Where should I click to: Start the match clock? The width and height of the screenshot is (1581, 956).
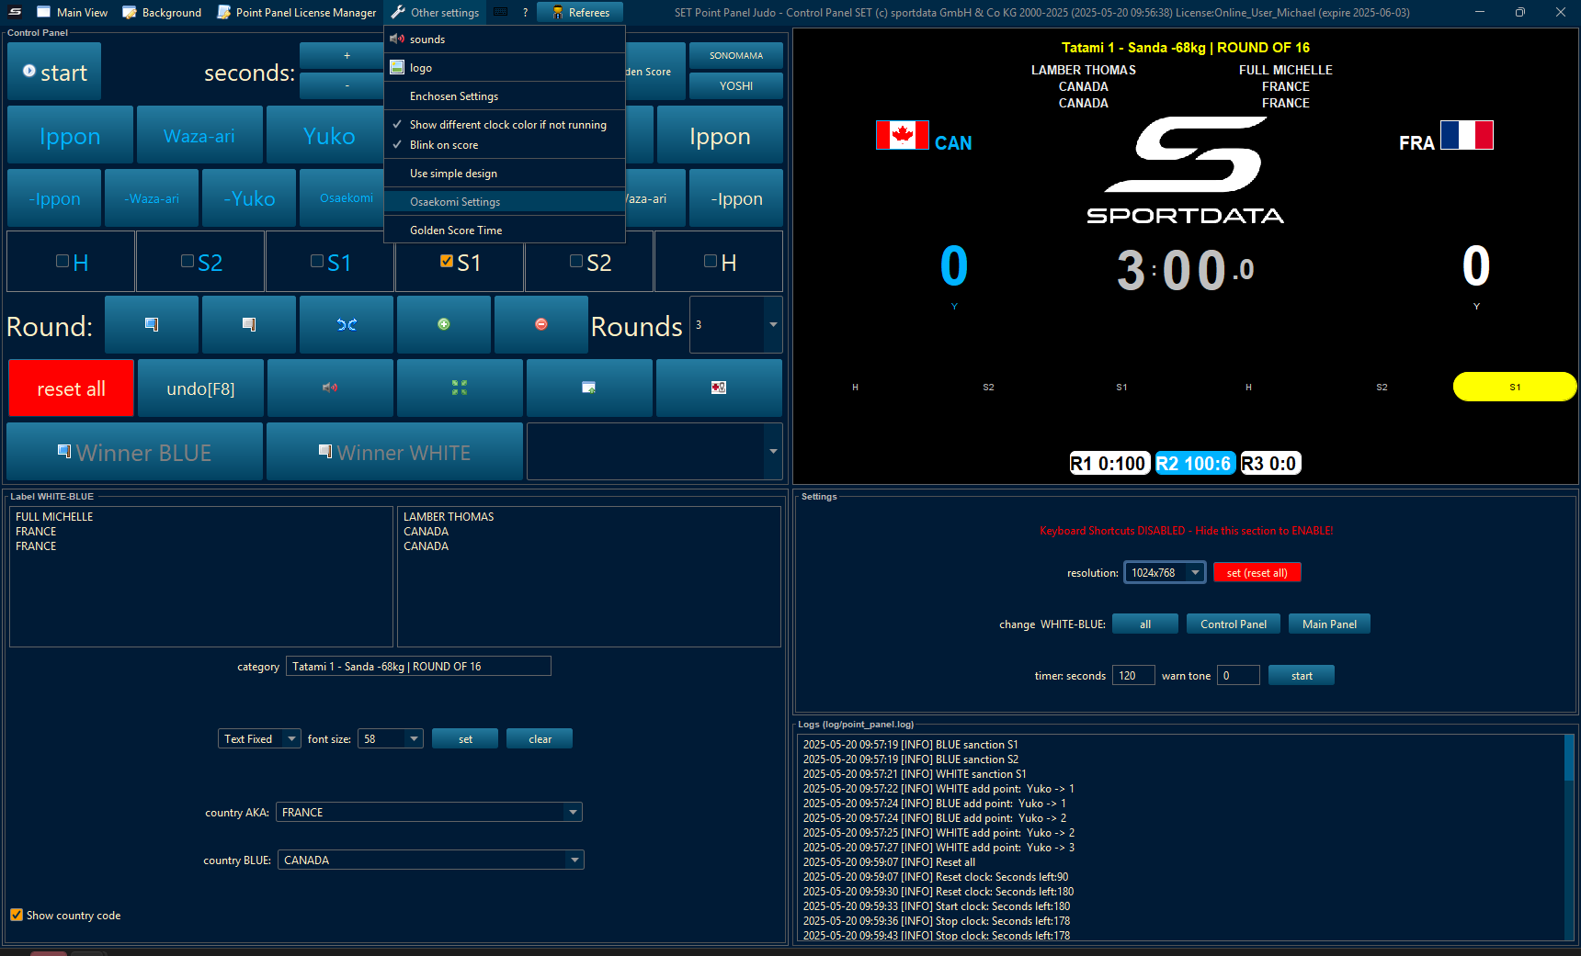pos(54,72)
